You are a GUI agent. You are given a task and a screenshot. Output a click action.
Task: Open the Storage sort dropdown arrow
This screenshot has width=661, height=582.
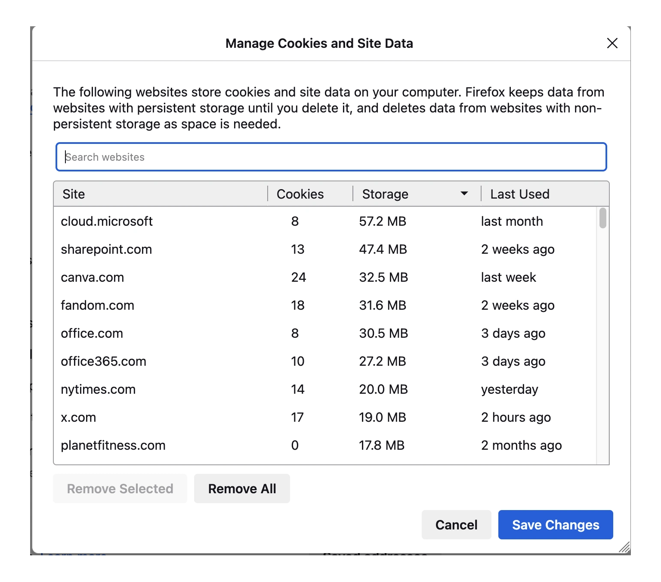[x=464, y=193]
